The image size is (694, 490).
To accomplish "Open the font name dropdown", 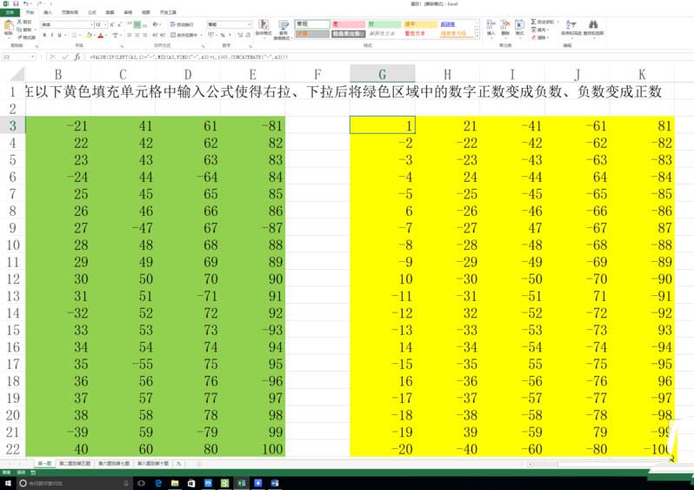I will coord(91,24).
